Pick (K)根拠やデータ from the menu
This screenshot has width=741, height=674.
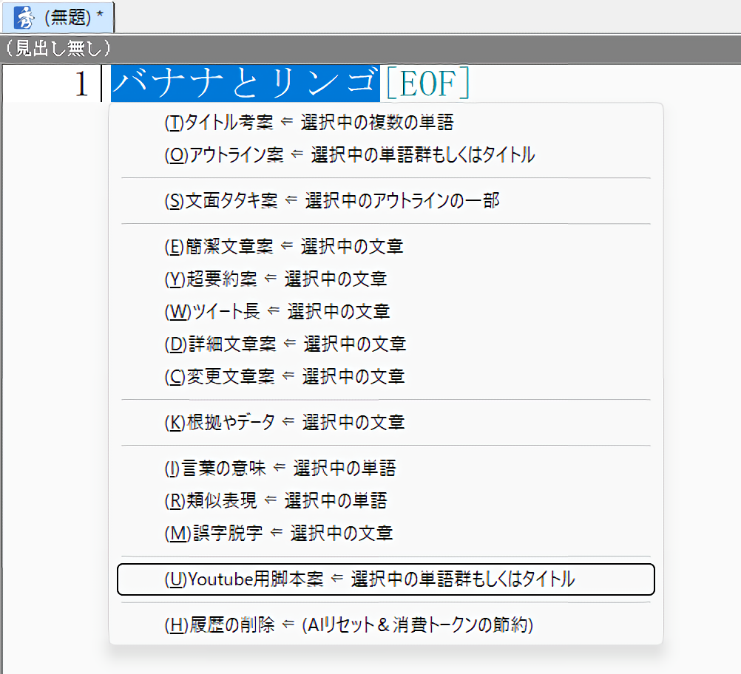285,422
